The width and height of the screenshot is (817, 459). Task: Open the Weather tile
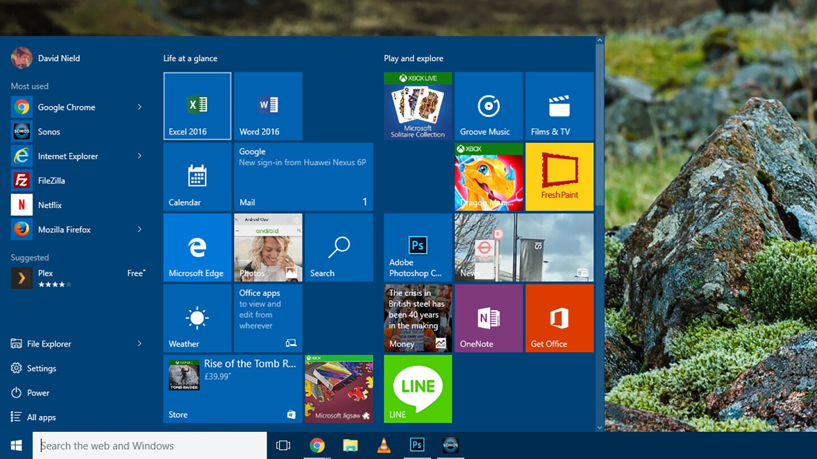click(x=197, y=318)
